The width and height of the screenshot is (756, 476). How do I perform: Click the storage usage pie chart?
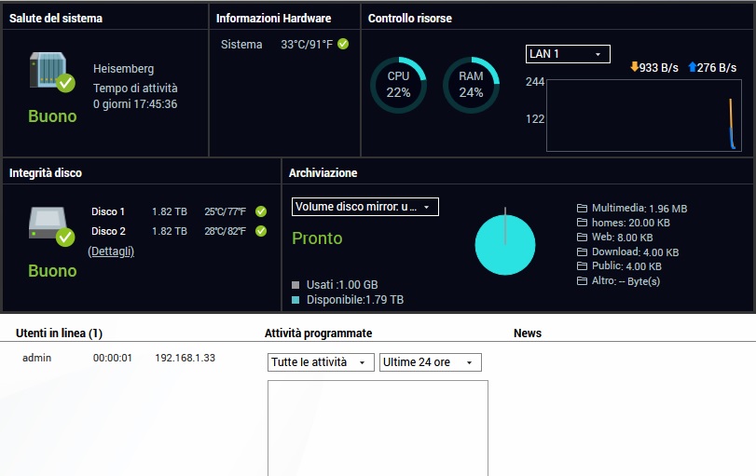505,245
